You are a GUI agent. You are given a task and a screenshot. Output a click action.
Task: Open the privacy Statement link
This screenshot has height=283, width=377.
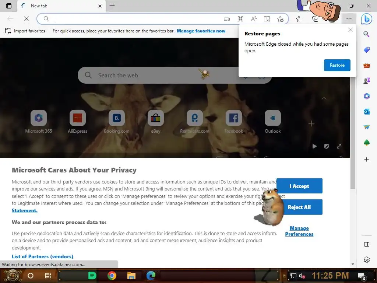25,210
